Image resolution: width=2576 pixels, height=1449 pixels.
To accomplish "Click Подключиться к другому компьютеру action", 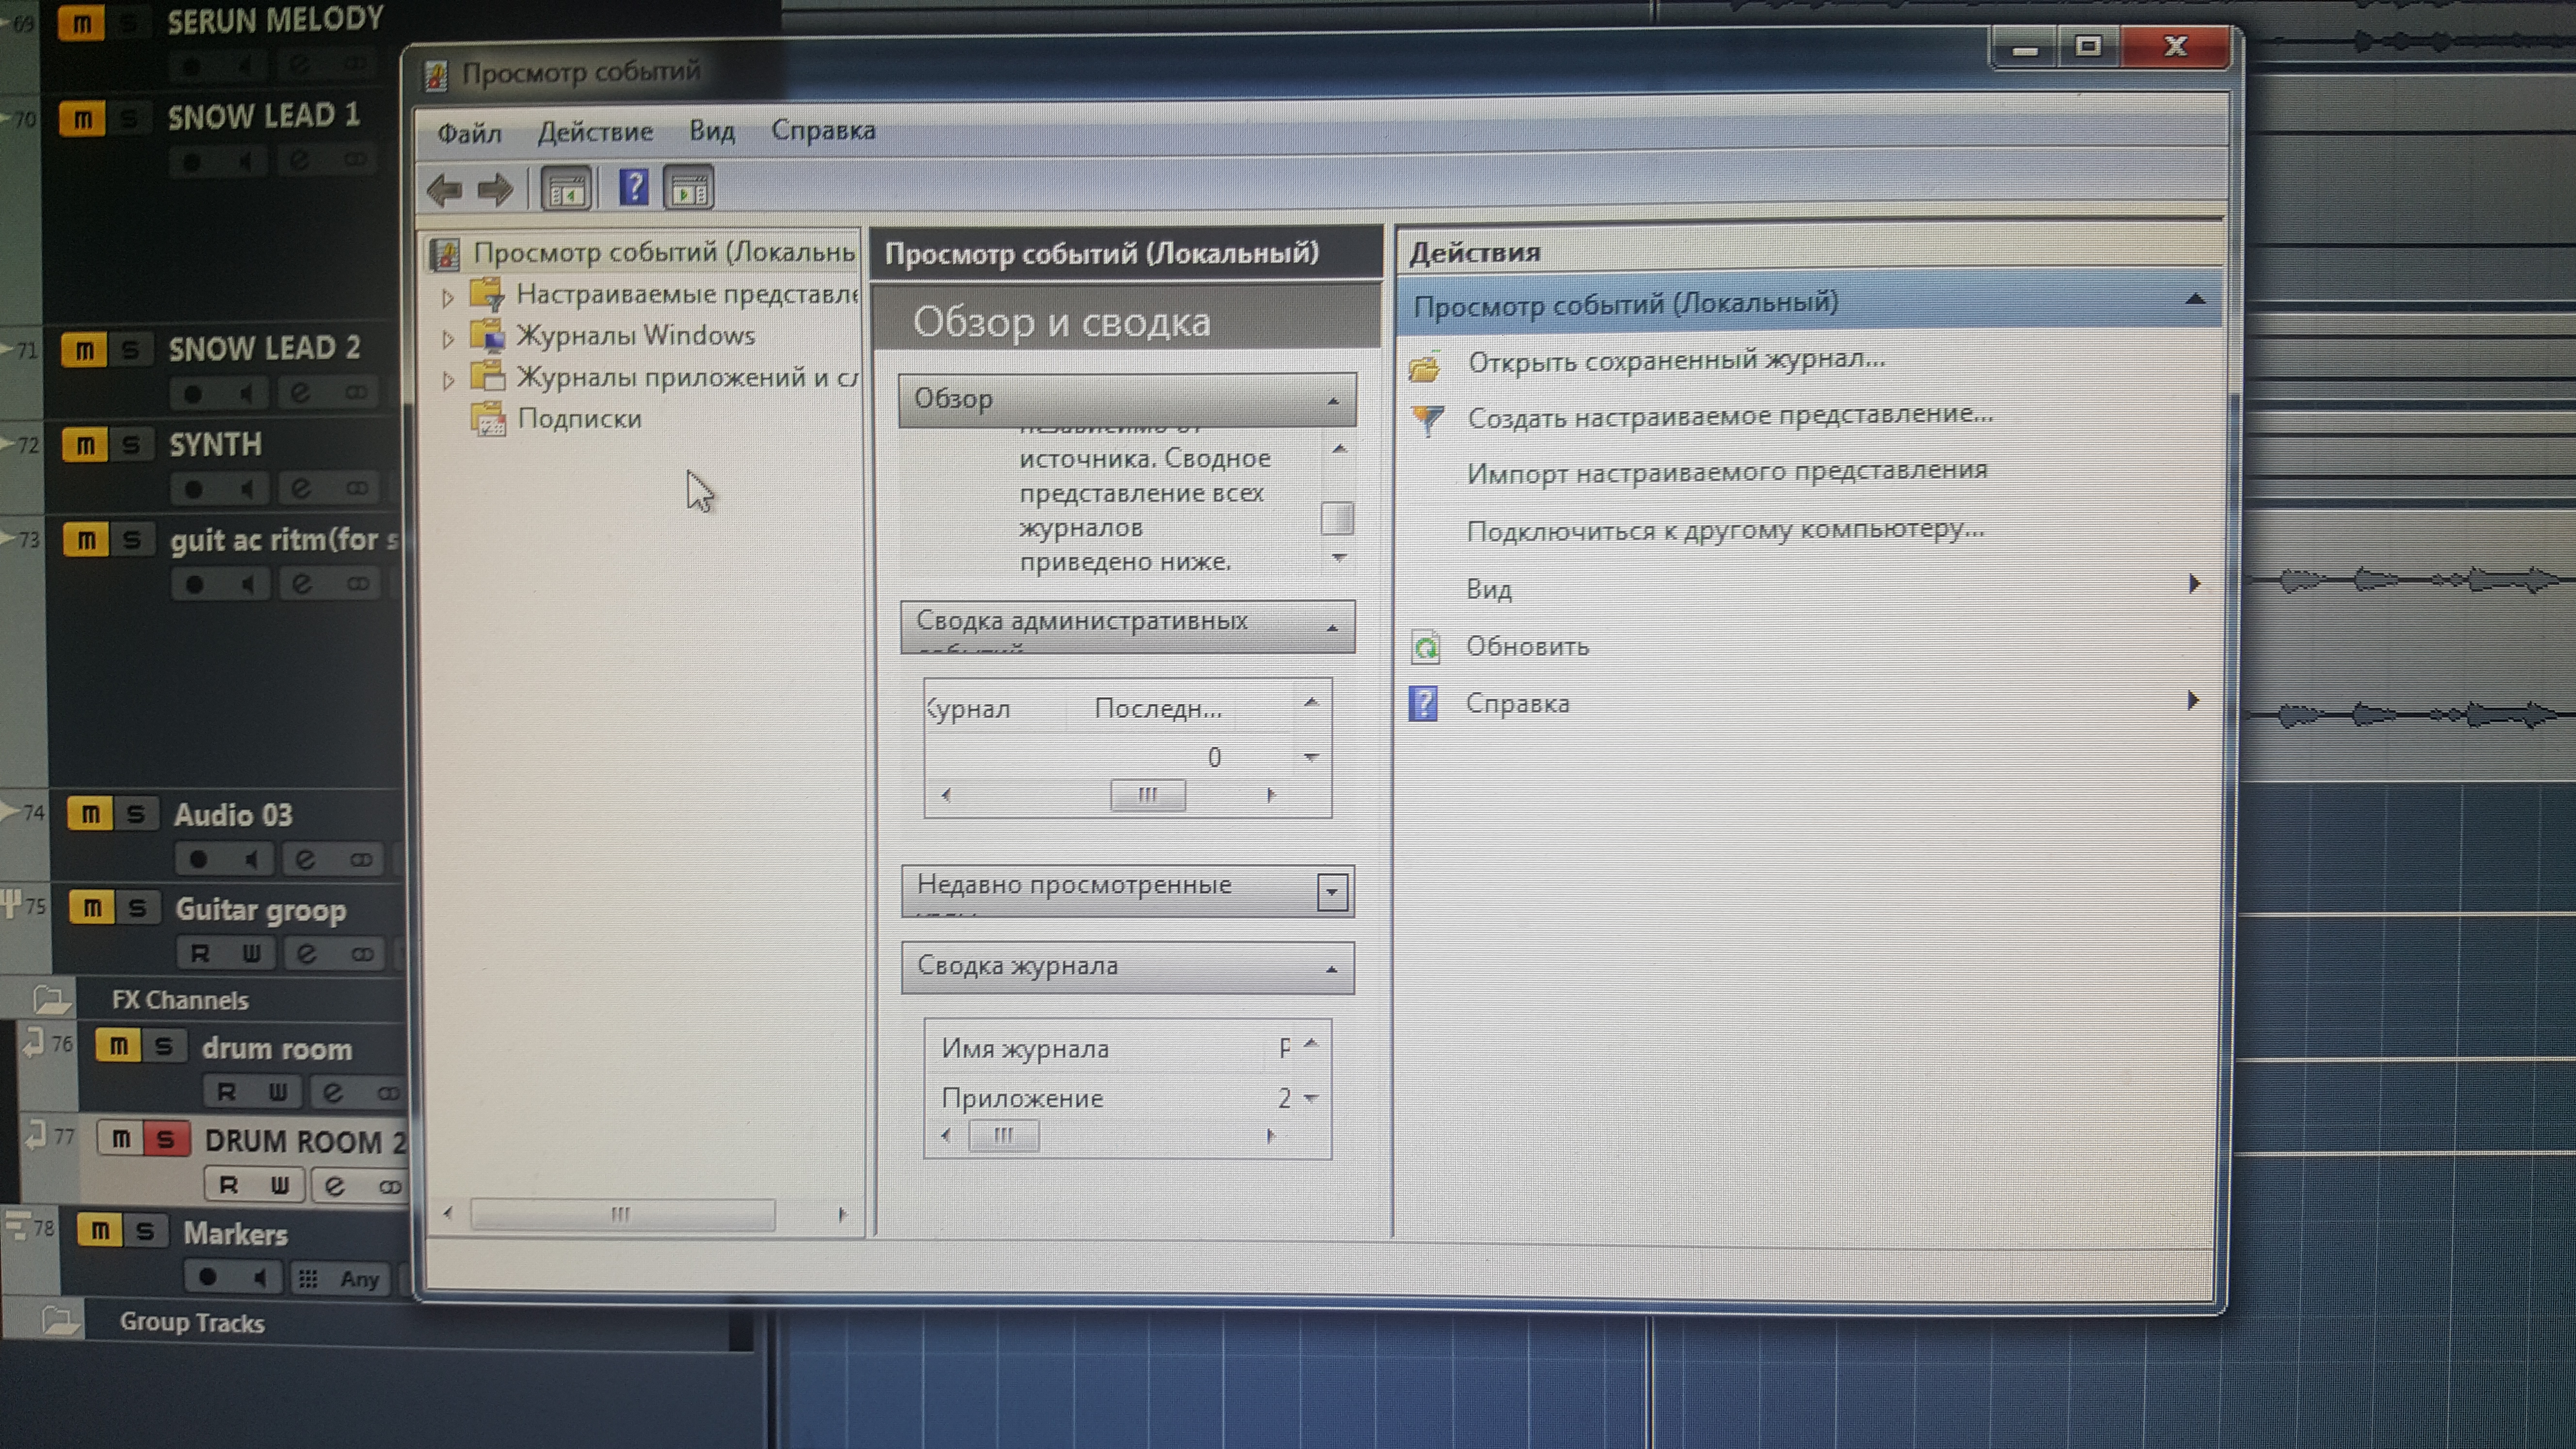I will coord(1725,530).
